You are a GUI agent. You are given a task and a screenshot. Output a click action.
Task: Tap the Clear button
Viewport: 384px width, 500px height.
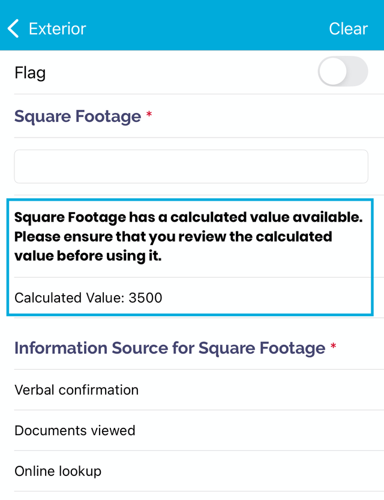[349, 29]
